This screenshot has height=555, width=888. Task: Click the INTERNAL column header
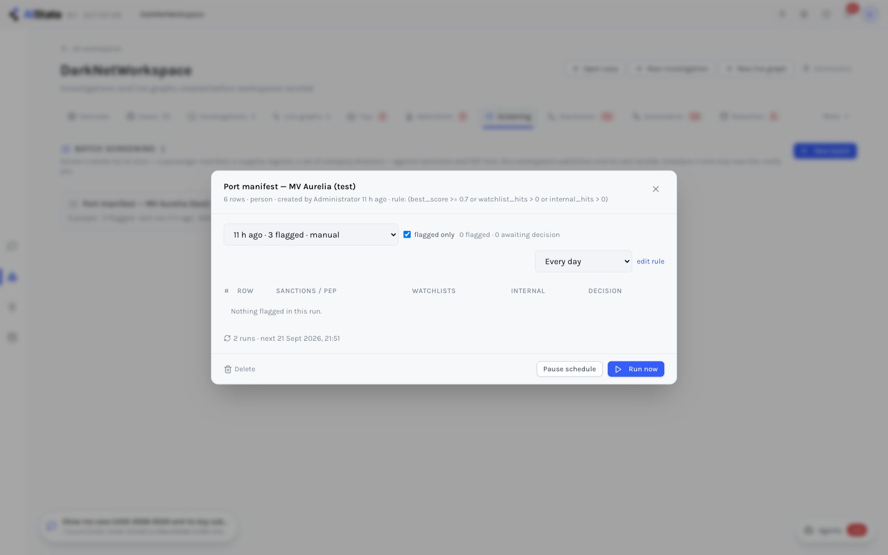[x=528, y=291]
